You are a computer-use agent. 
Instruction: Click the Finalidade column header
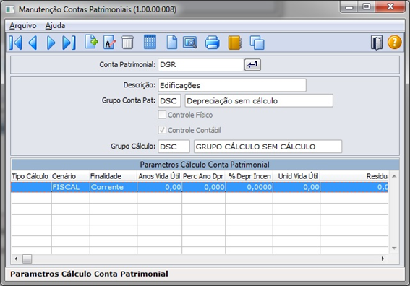coord(114,176)
